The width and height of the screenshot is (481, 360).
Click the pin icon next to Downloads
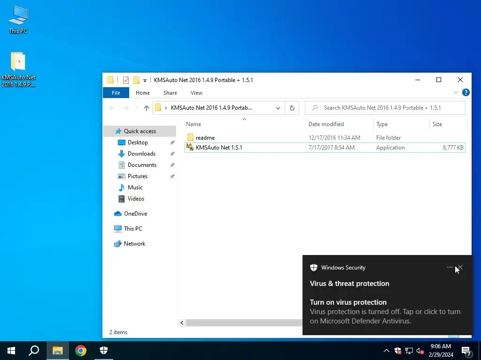(x=172, y=154)
